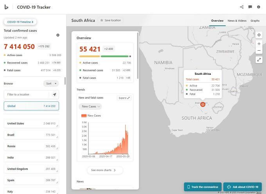Select Russia in country list

point(31,146)
